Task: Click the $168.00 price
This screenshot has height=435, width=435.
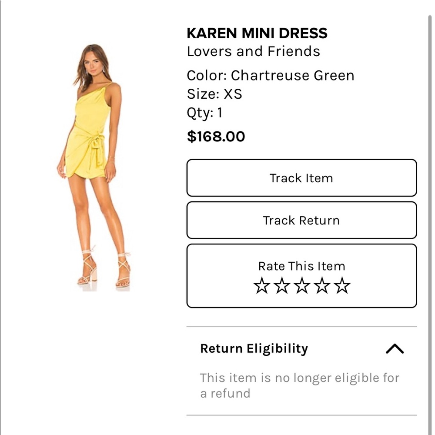Action: tap(216, 136)
